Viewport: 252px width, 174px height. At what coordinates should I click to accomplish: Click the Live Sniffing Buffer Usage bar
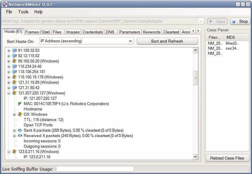(x=95, y=169)
